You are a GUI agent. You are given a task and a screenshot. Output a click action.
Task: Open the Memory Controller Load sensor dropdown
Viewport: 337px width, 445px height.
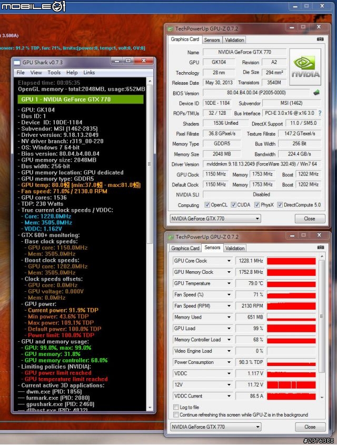click(229, 340)
